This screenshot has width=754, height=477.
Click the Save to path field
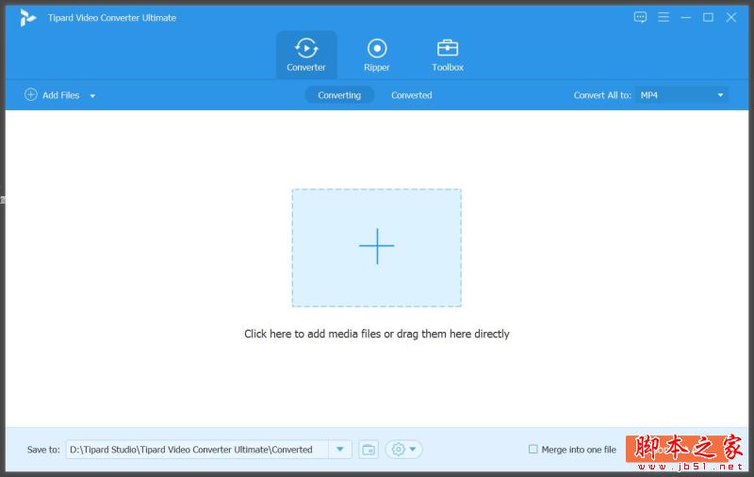[197, 450]
